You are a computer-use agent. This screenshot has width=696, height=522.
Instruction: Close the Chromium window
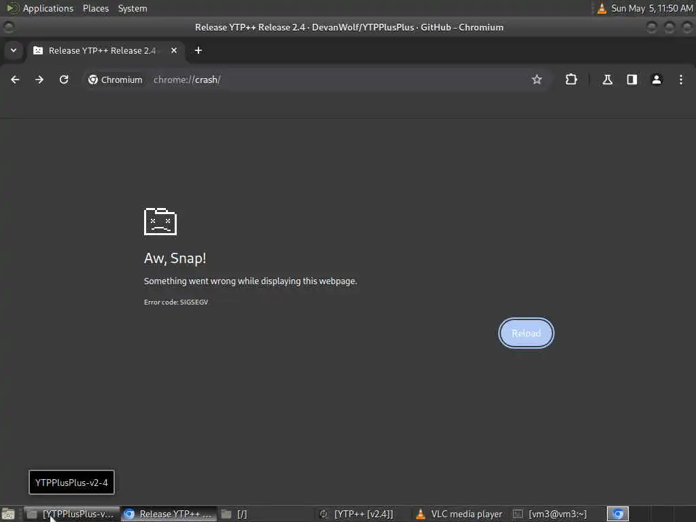pos(687,27)
